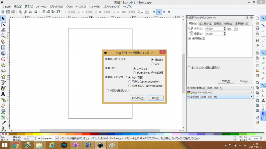Viewport: 266px width, 149px height.
Task: Open Chrome from the taskbar
Action: [16, 145]
